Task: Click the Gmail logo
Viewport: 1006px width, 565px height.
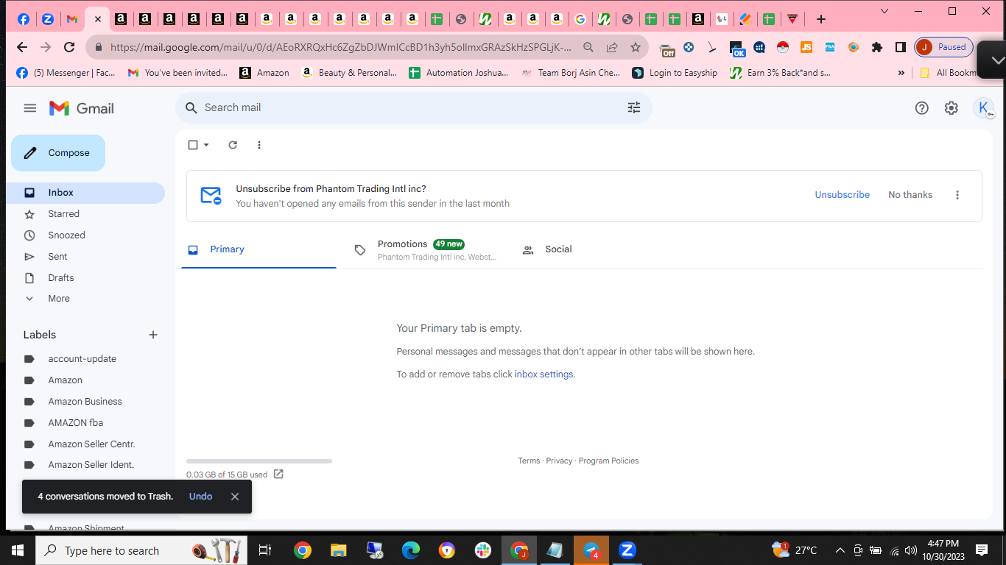Action: click(82, 108)
